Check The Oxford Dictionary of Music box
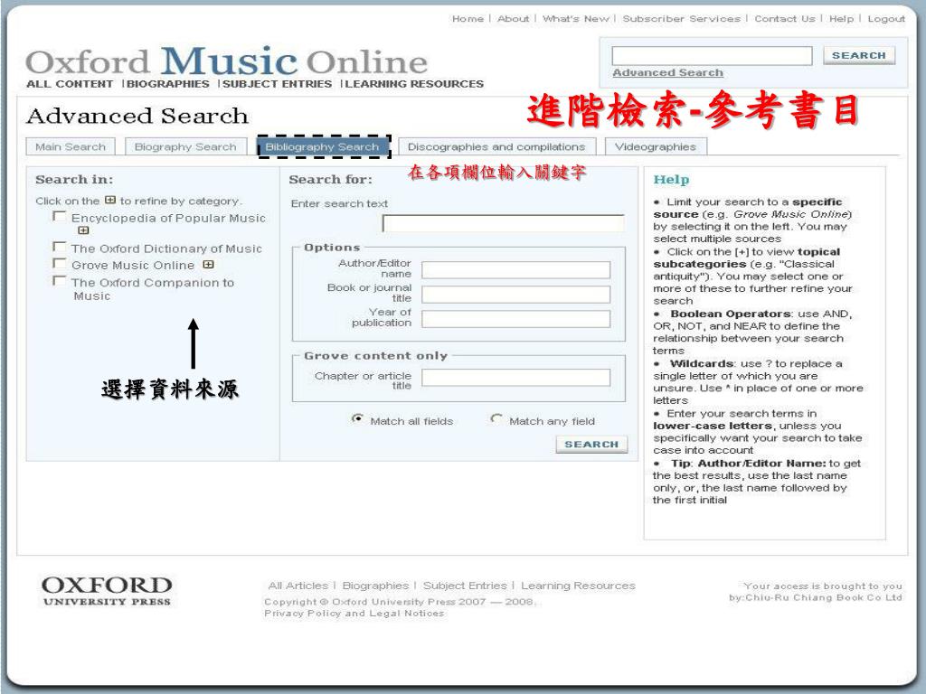The width and height of the screenshot is (926, 694). tap(59, 247)
